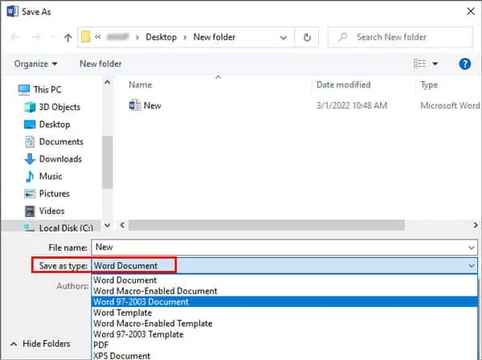Expand the view options dropdown arrow
The image size is (482, 360).
coord(435,63)
